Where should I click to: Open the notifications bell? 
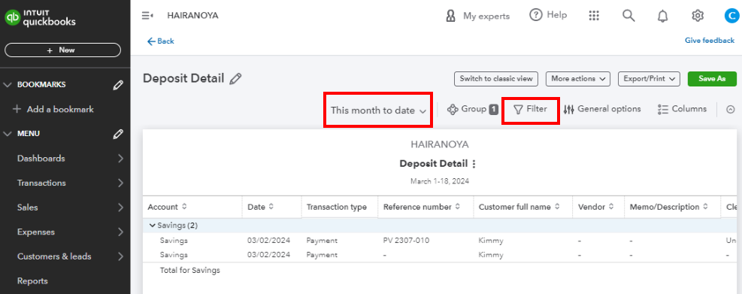[663, 16]
